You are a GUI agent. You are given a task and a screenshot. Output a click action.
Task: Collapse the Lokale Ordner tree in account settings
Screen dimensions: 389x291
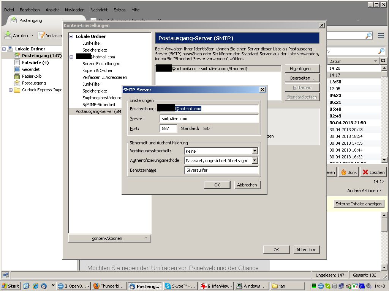[71, 36]
